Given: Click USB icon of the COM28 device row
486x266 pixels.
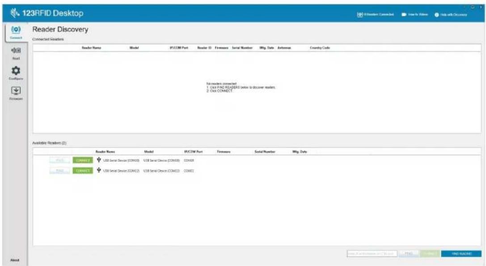Looking at the screenshot, I should point(99,160).
